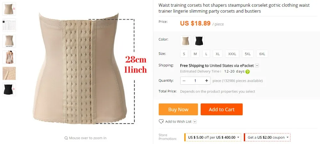Select size XXXL option
This screenshot has height=144, width=320.
(232, 54)
